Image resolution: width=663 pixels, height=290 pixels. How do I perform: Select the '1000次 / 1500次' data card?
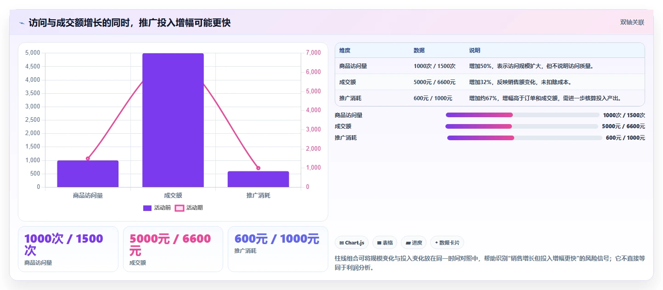(68, 249)
